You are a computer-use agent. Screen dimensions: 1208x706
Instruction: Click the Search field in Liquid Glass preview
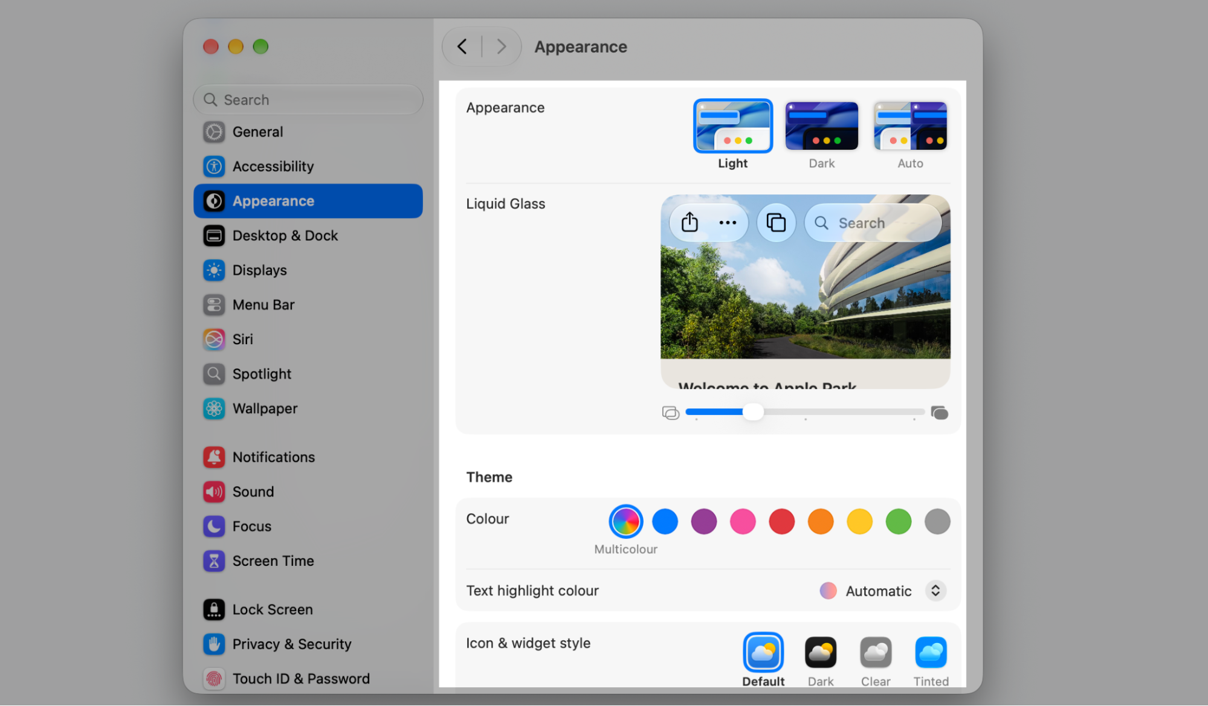(873, 223)
